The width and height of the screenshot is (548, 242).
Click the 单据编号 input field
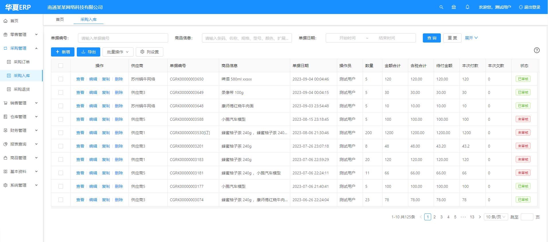[x=123, y=38]
